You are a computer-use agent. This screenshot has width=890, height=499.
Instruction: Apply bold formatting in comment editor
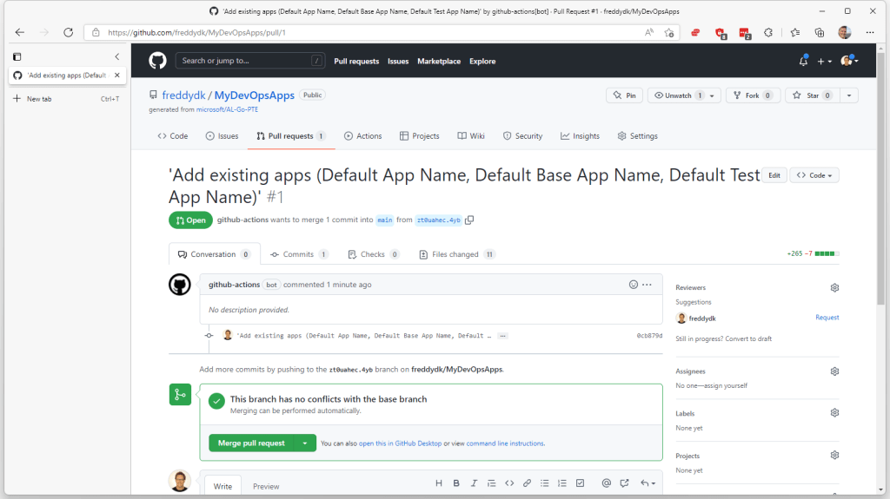(x=456, y=483)
